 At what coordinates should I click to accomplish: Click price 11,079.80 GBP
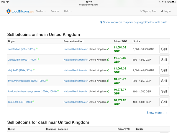[x=120, y=60]
